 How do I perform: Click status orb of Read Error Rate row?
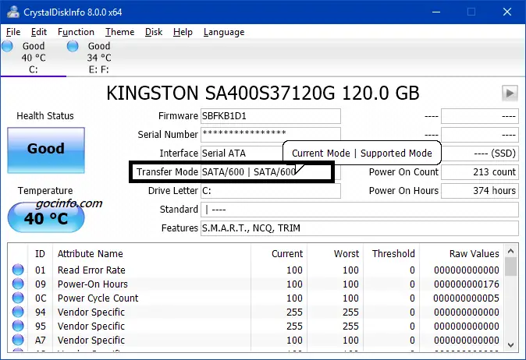coord(18,270)
